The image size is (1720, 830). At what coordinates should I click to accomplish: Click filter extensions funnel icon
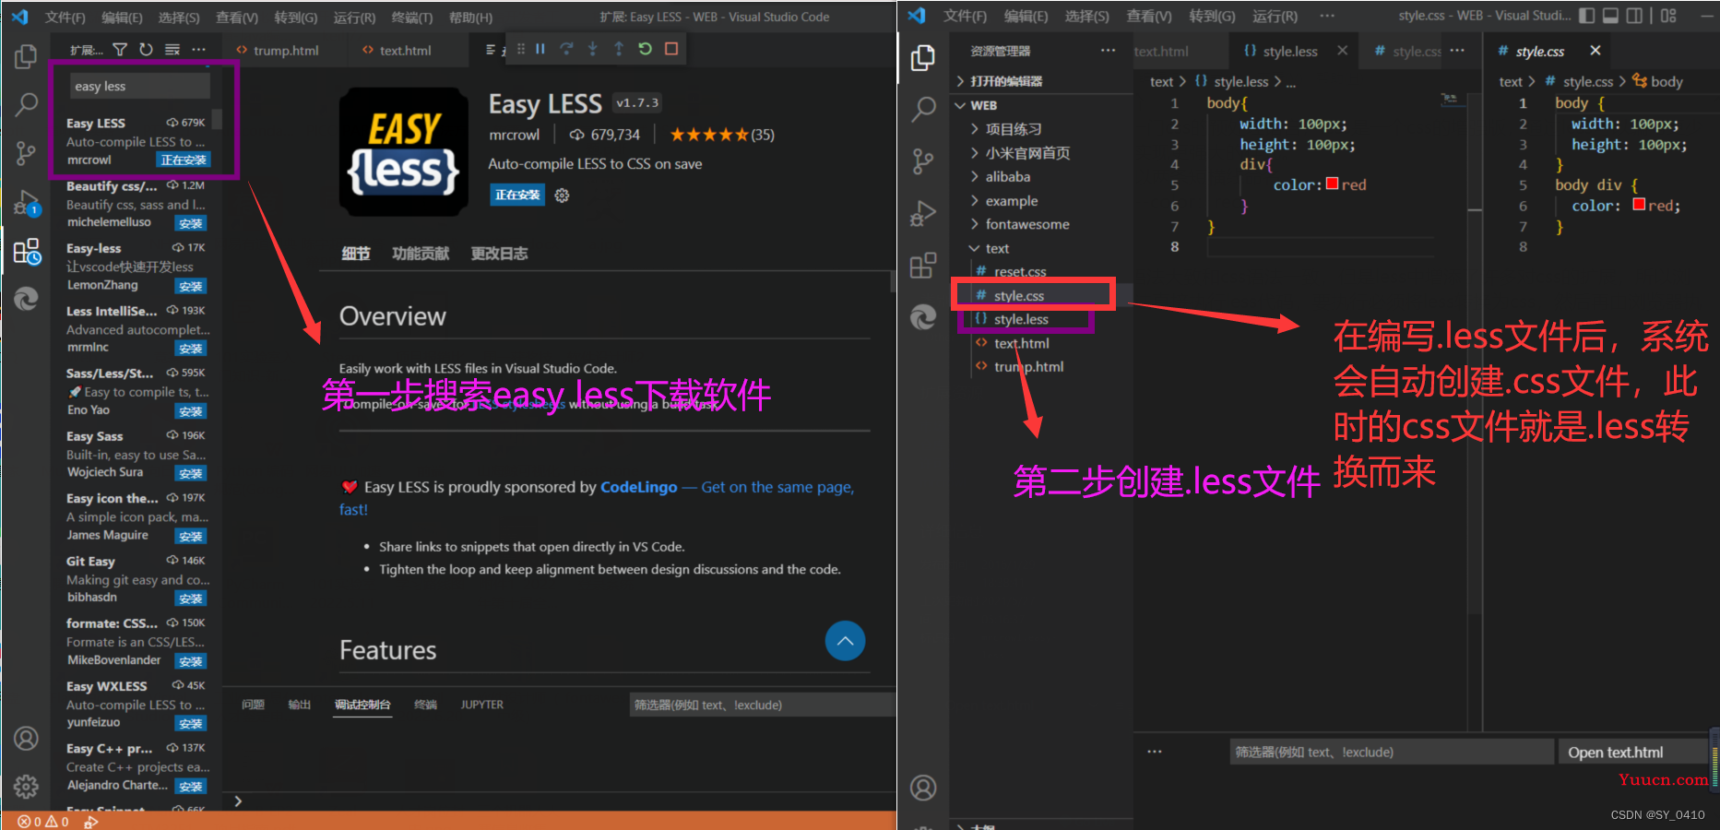coord(120,49)
